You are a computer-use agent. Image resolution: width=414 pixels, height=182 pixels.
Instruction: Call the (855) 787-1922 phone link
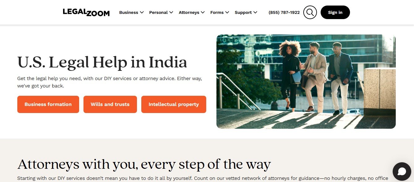click(284, 12)
